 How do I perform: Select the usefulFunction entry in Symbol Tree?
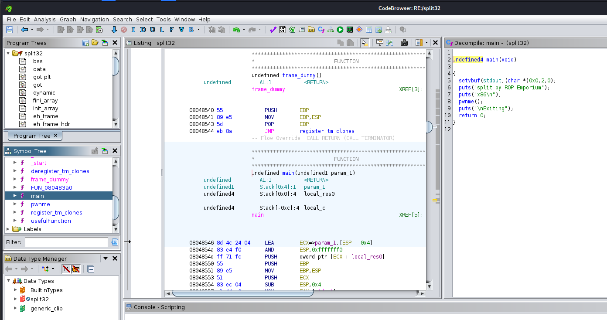(x=51, y=221)
